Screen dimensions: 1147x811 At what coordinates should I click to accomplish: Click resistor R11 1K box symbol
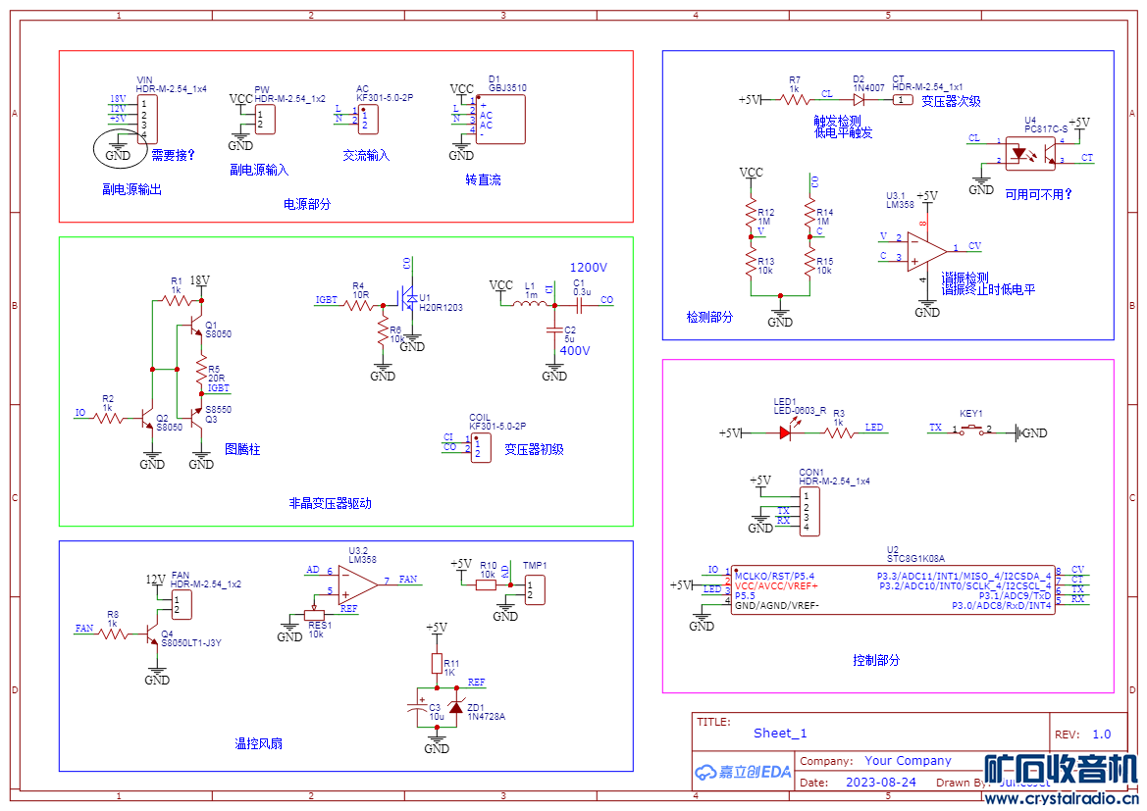[x=437, y=663]
